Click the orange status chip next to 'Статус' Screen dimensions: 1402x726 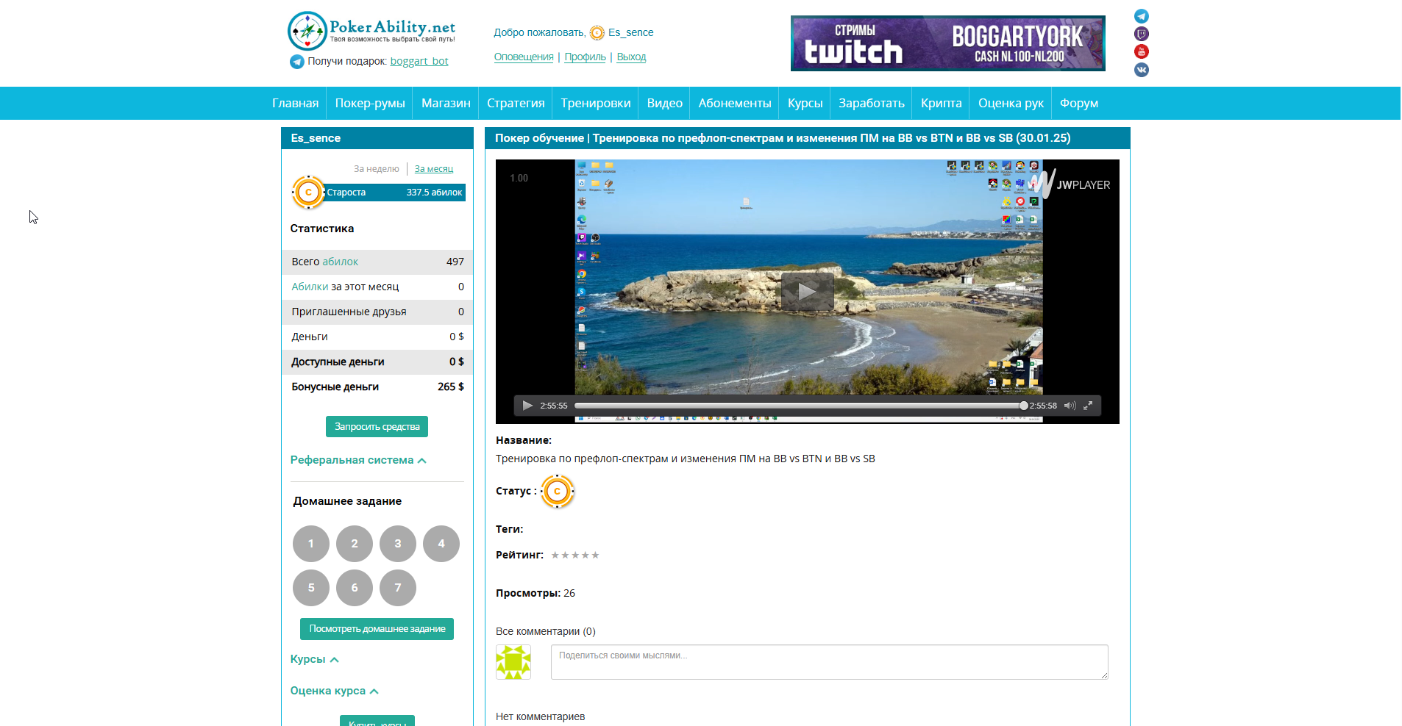click(558, 492)
